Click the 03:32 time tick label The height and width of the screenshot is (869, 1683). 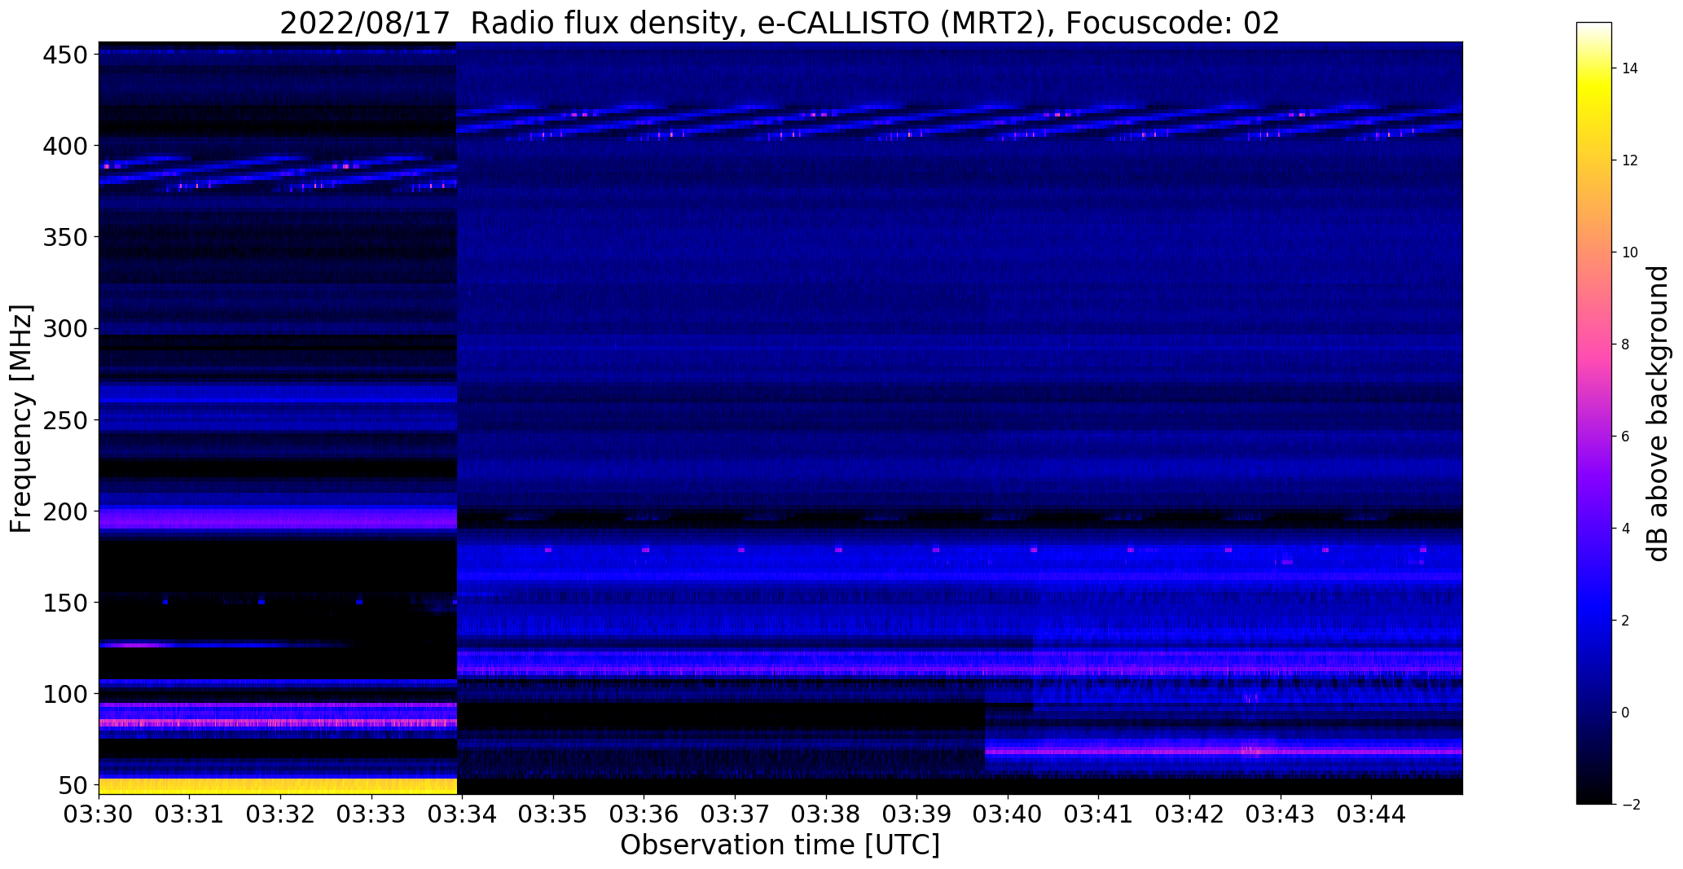[280, 814]
